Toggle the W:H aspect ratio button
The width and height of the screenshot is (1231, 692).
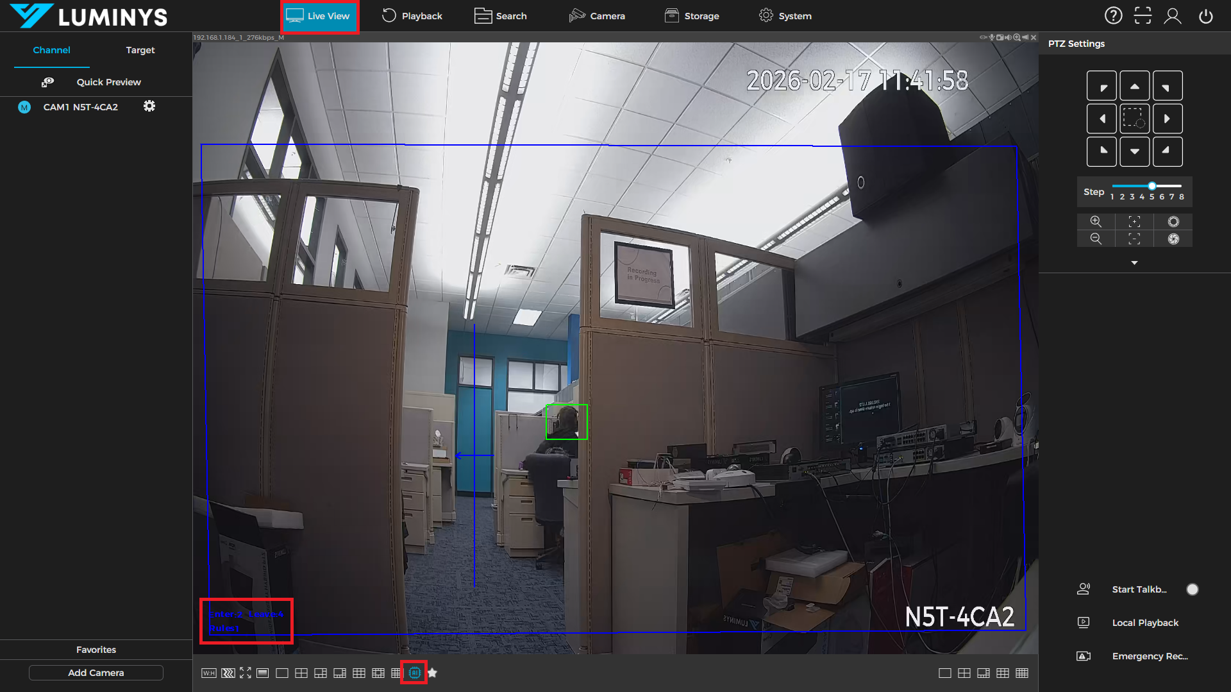click(x=208, y=673)
